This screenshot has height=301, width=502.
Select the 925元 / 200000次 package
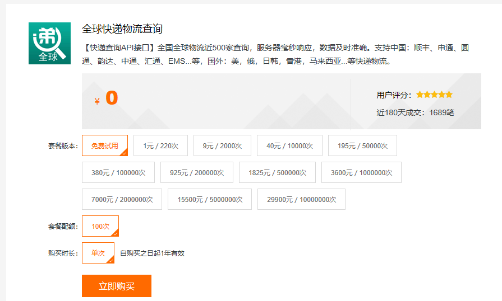196,172
